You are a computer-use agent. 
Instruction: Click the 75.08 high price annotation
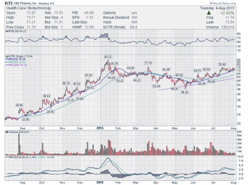pos(222,65)
